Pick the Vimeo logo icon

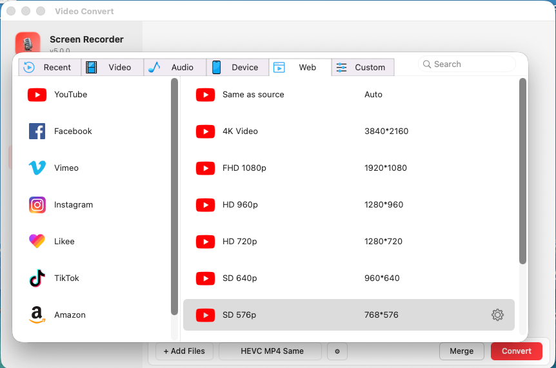(37, 168)
